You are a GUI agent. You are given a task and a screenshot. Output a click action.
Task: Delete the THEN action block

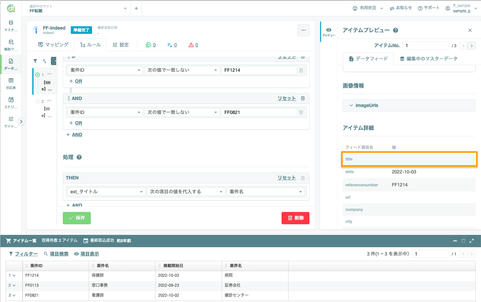303,178
